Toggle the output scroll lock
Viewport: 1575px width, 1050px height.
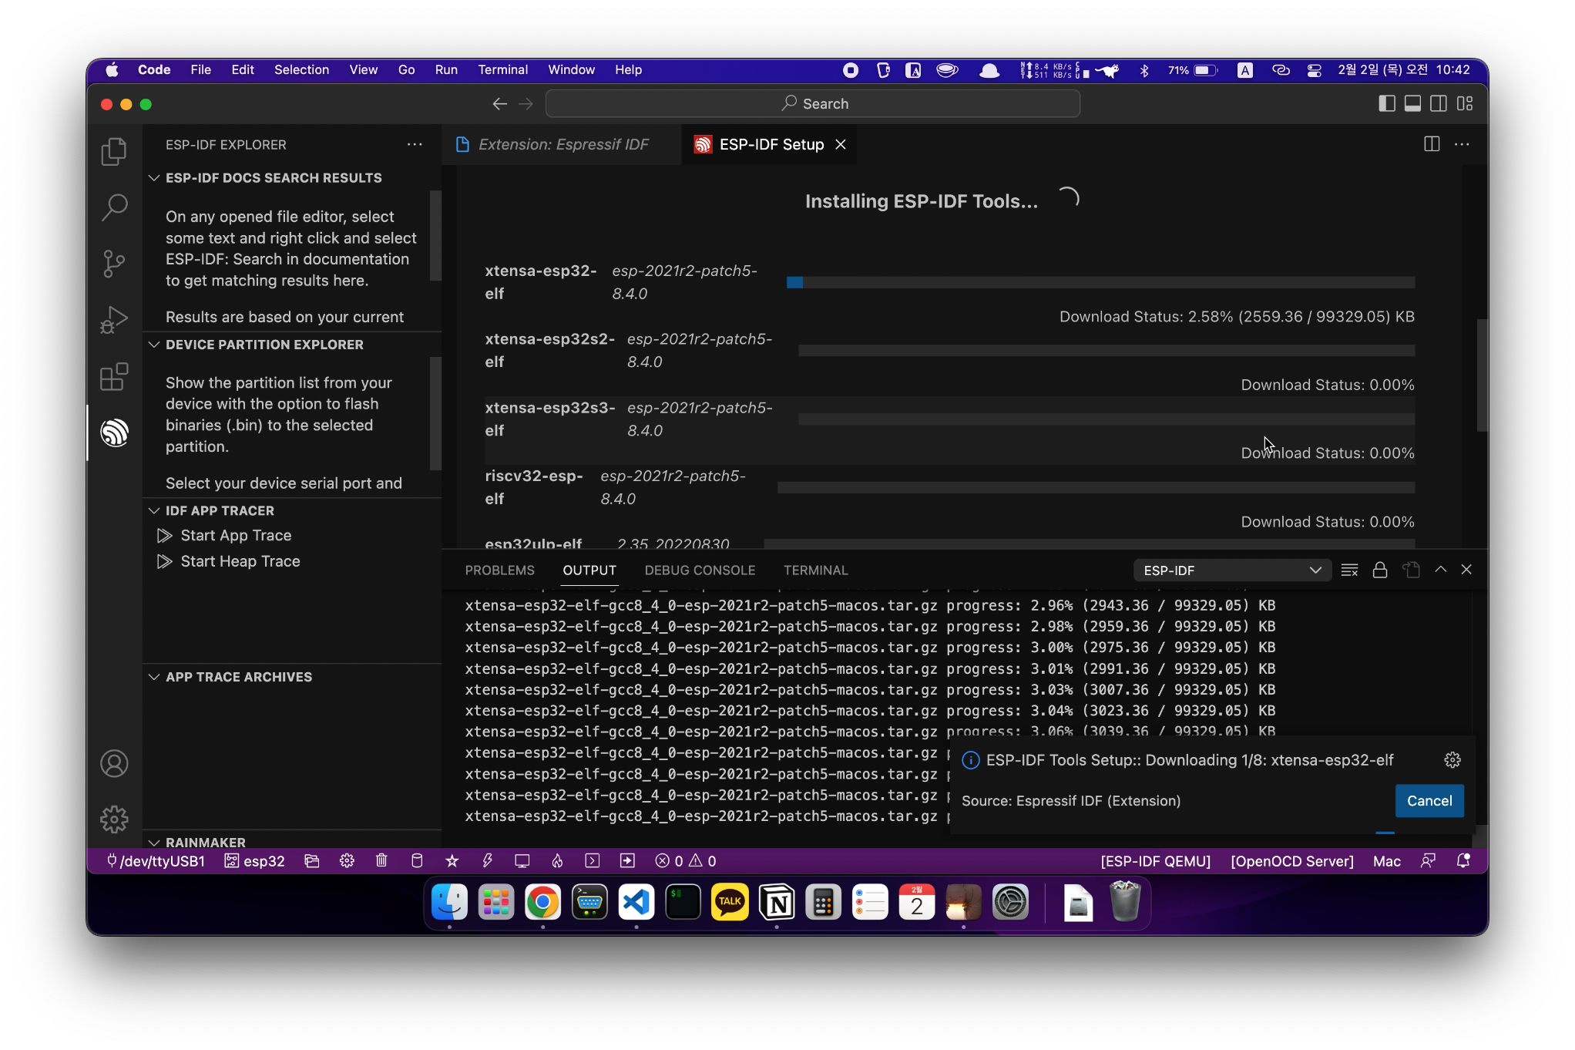(x=1380, y=570)
